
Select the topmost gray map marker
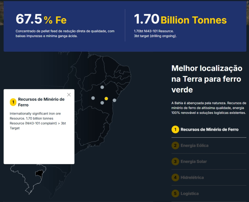(x=102, y=87)
